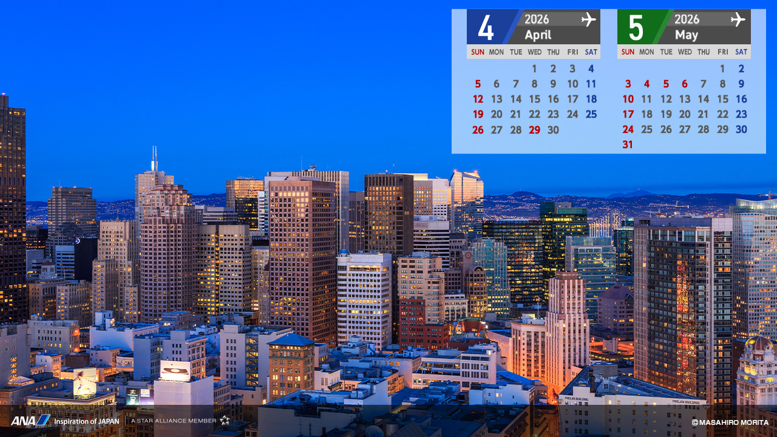The width and height of the screenshot is (777, 437).
Task: Click the "Inspiration of JAPAN" tagline
Action: click(86, 421)
